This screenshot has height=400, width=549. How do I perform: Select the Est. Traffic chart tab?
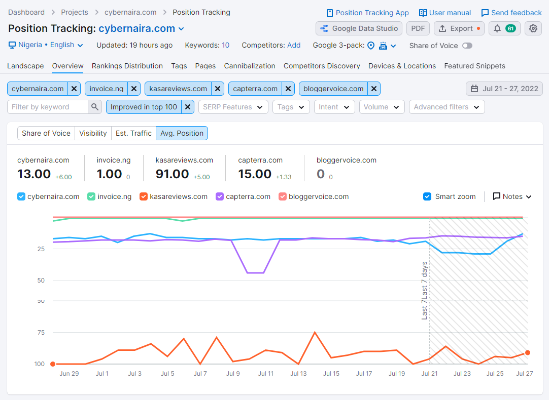click(x=133, y=133)
